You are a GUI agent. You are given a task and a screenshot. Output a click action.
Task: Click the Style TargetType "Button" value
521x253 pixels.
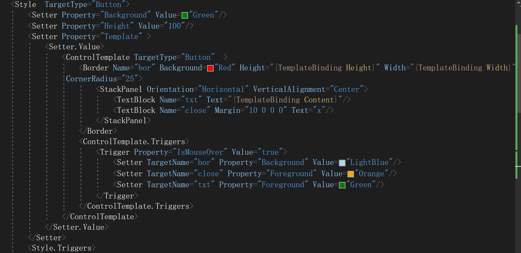[x=108, y=5]
